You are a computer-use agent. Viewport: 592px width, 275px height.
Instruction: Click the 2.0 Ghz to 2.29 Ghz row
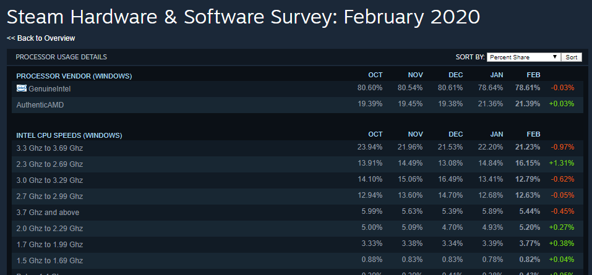[x=49, y=229]
